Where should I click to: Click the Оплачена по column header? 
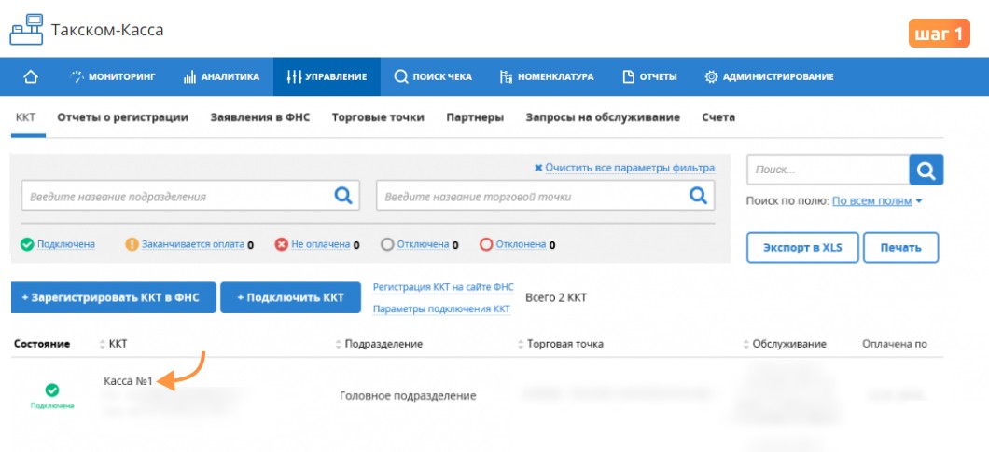coord(895,344)
